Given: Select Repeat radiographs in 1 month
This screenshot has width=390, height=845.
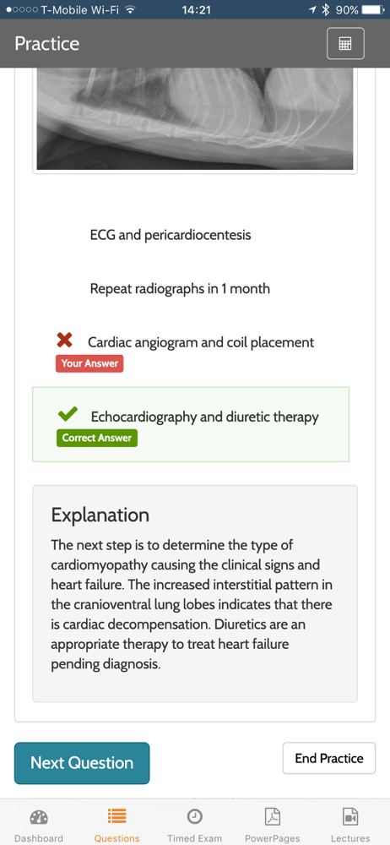Looking at the screenshot, I should (x=180, y=289).
